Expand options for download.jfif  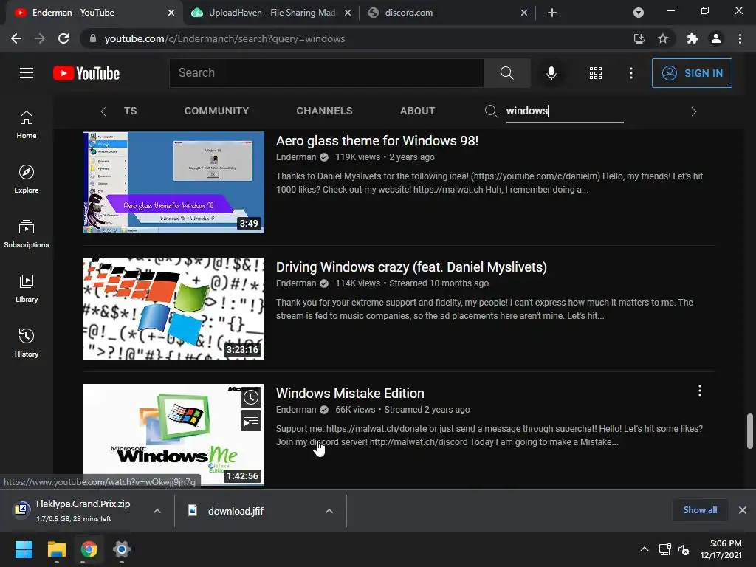(329, 511)
